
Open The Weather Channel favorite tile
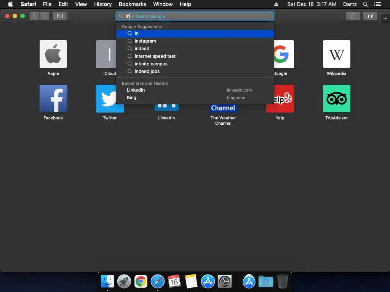(x=223, y=108)
